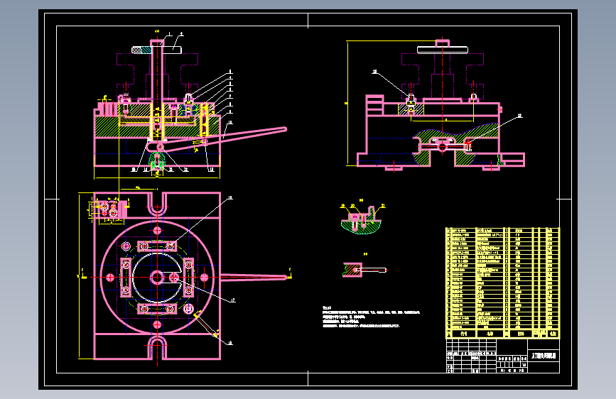Select the yellow parts list table

pos(502,283)
